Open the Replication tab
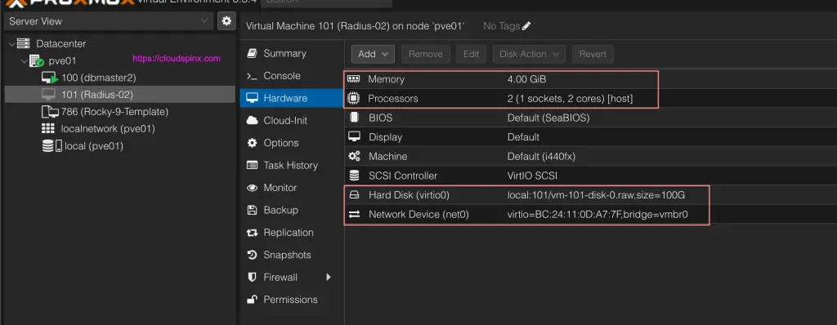Image resolution: width=837 pixels, height=325 pixels. coord(292,233)
